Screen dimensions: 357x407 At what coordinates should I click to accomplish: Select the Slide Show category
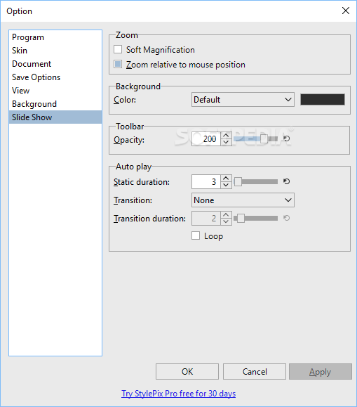tap(55, 117)
